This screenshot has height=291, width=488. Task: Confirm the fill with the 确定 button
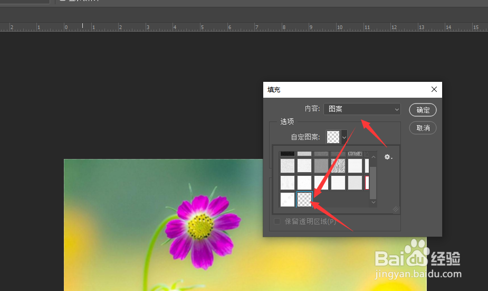pos(423,110)
